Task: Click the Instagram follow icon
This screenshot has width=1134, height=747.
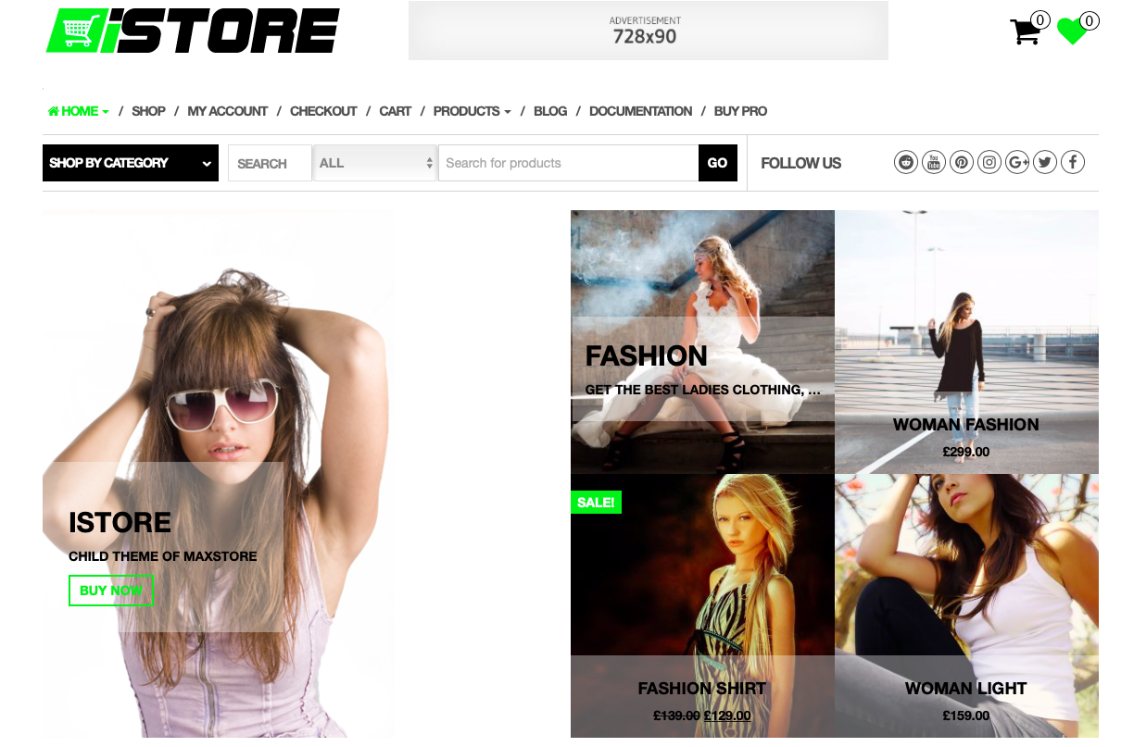Action: click(x=989, y=161)
